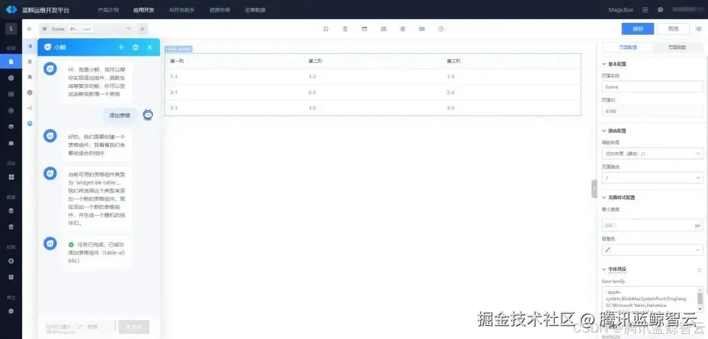Click the circular target icon in center toolbar
The height and width of the screenshot is (339, 708).
(x=403, y=29)
